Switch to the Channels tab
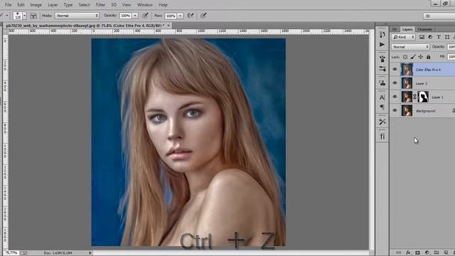This screenshot has width=455, height=256. coord(425,29)
